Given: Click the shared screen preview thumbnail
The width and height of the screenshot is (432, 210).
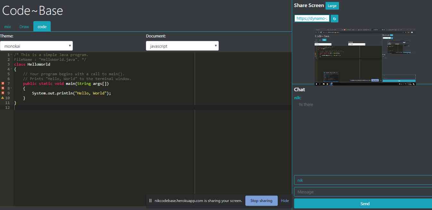Looking at the screenshot, I should [365, 57].
